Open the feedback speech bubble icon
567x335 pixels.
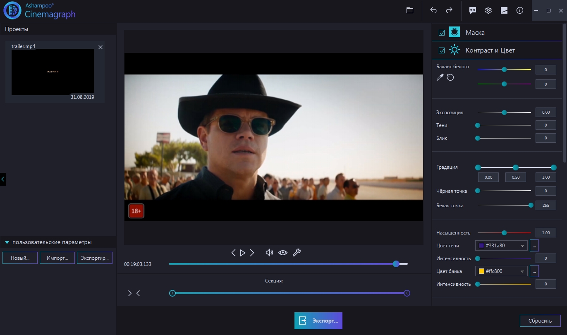click(473, 10)
